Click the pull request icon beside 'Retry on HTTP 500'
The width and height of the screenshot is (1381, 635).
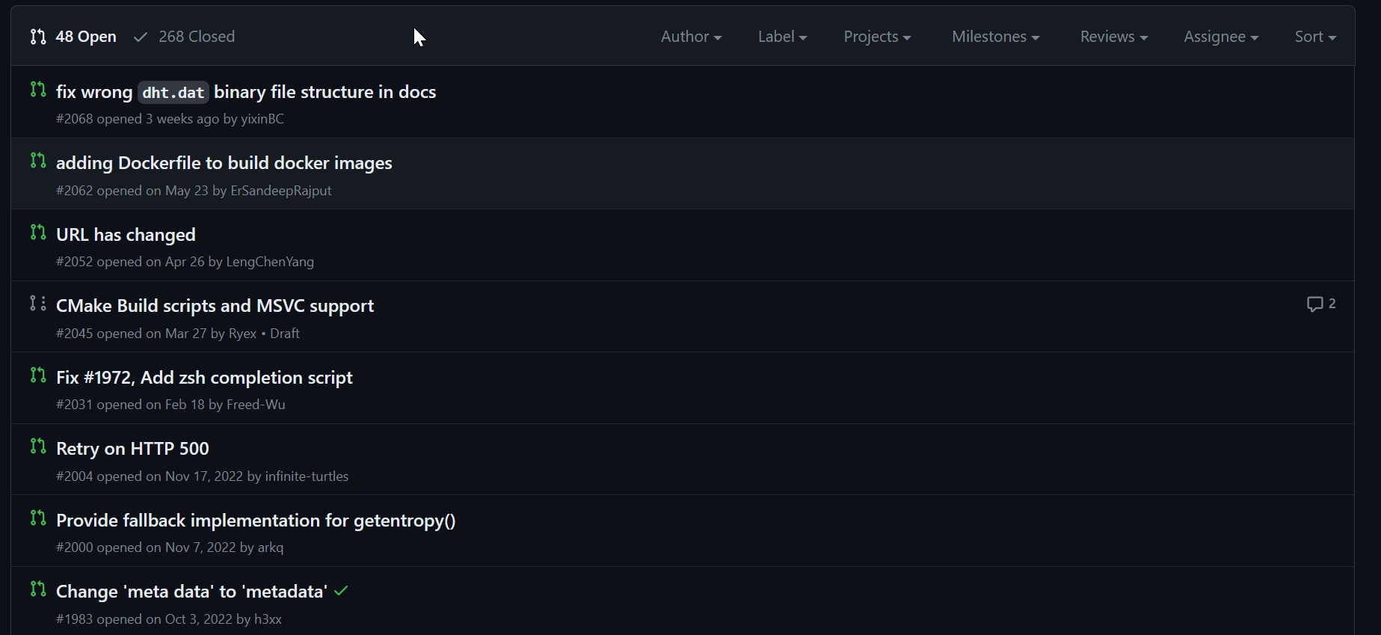pos(38,447)
